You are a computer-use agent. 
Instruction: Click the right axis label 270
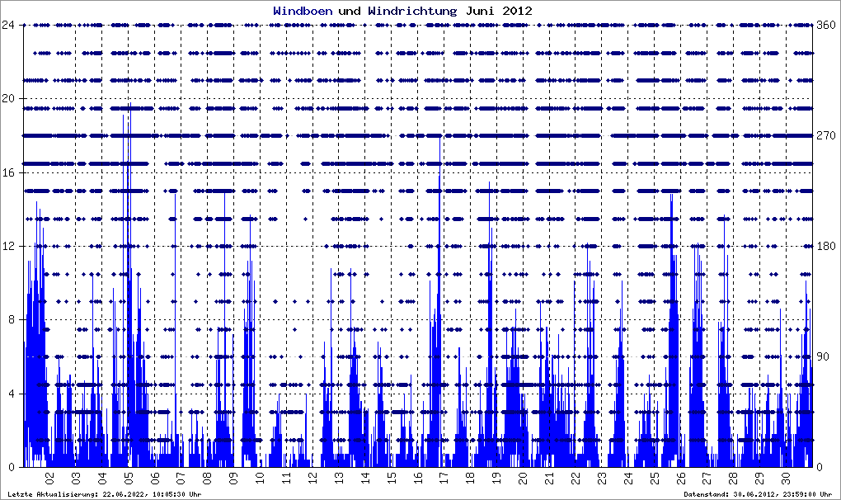[826, 135]
